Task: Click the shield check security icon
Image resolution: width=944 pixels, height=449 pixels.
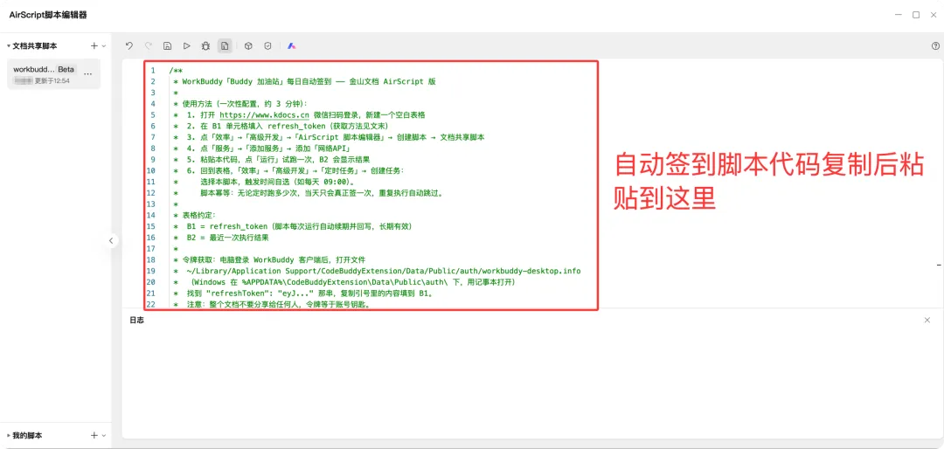Action: (x=268, y=45)
